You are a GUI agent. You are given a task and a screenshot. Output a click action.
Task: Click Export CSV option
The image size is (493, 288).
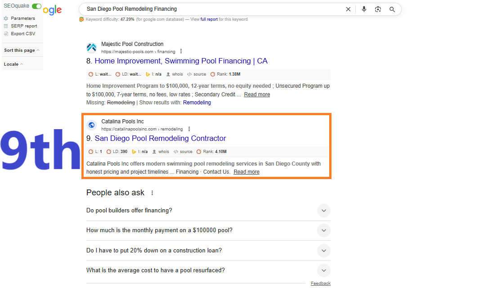point(19,34)
